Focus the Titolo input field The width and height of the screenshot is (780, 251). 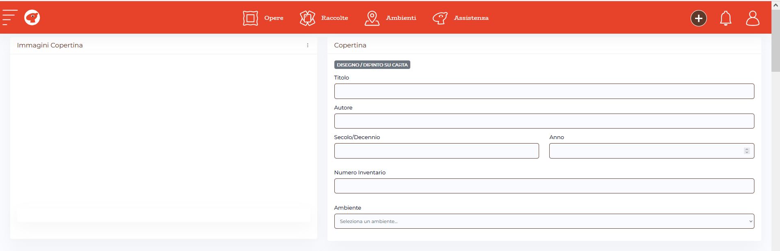[x=544, y=91]
